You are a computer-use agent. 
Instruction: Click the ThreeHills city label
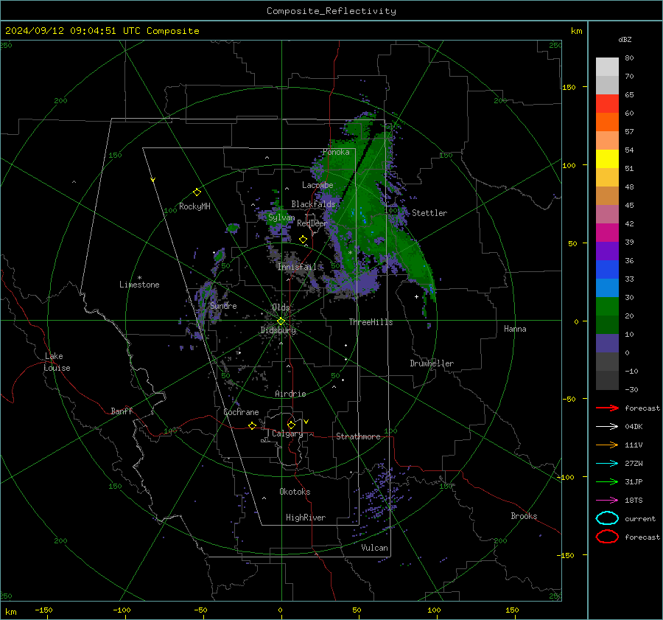point(371,322)
